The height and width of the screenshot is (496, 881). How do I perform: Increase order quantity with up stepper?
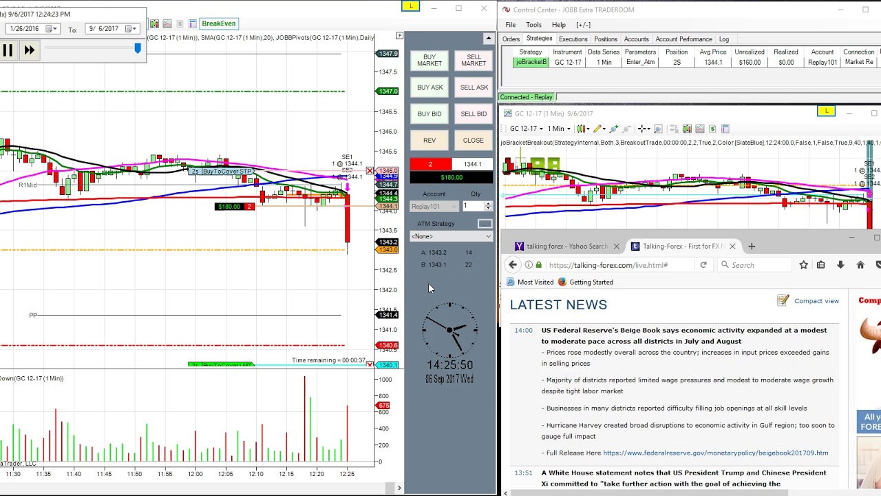[488, 203]
